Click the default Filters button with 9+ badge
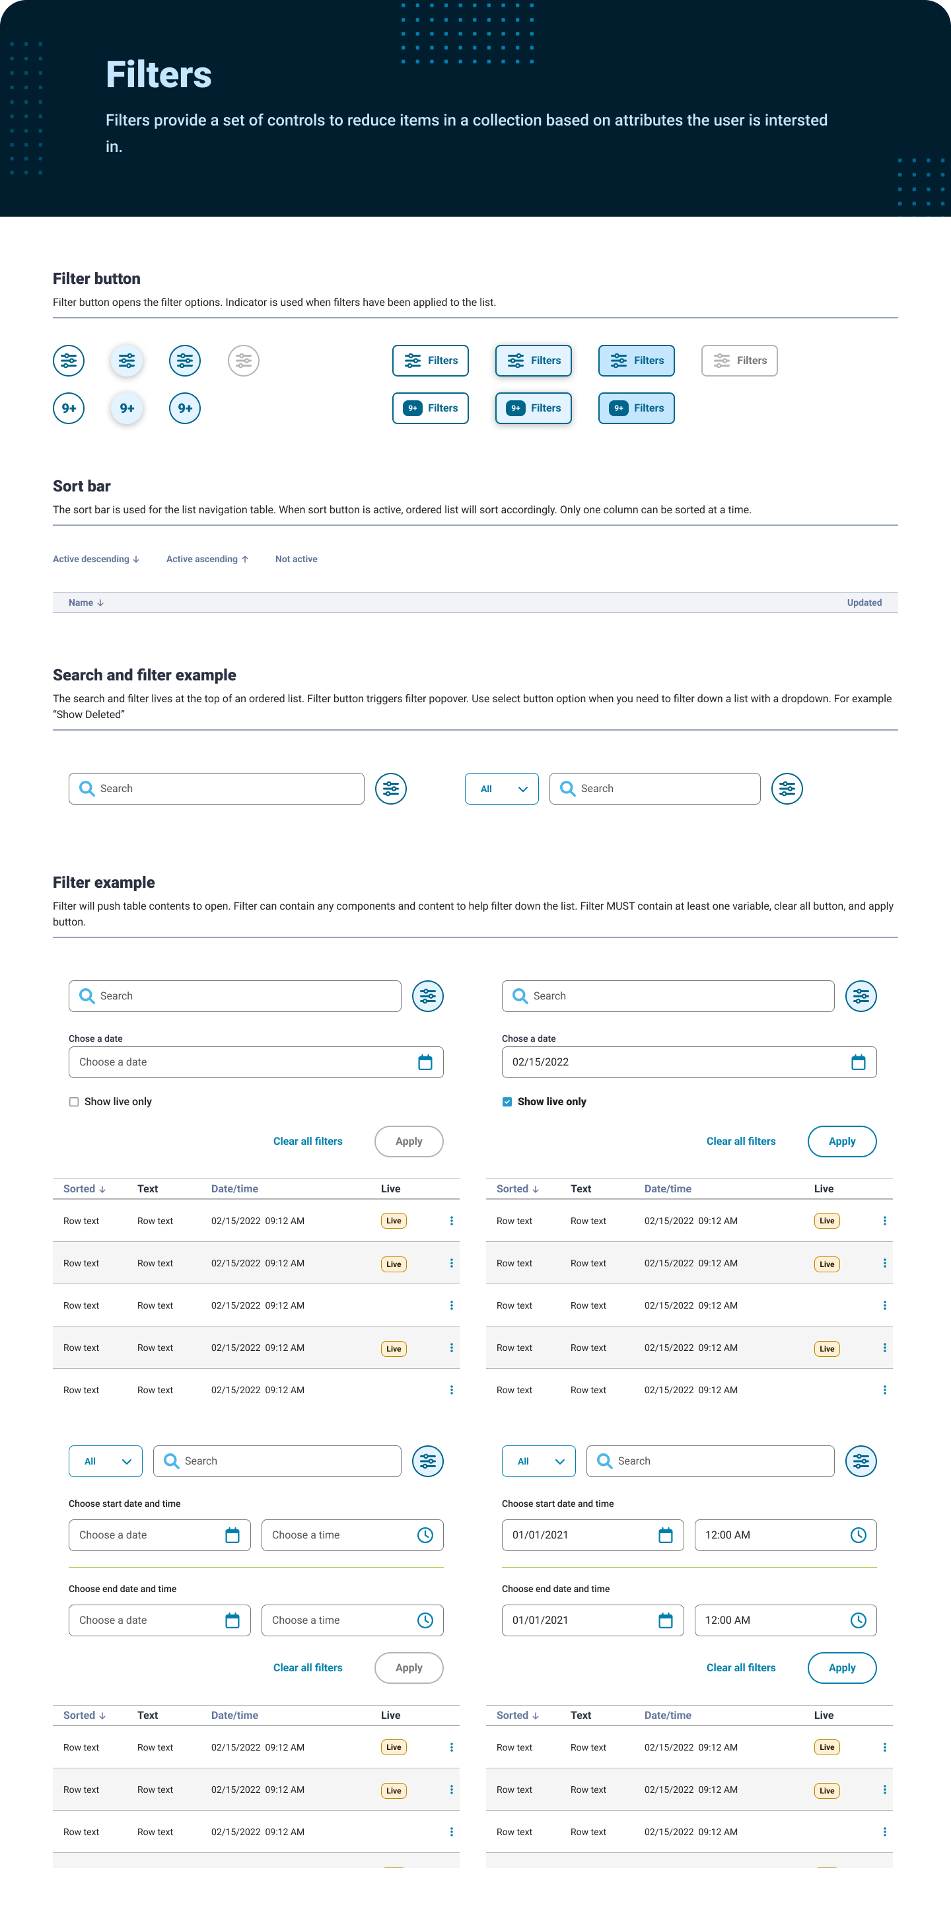The width and height of the screenshot is (951, 1921). tap(431, 409)
